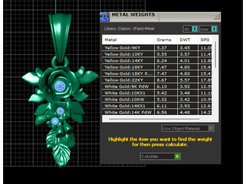
Task: Click the Use Object Materials circle icon
Action: (x=211, y=128)
